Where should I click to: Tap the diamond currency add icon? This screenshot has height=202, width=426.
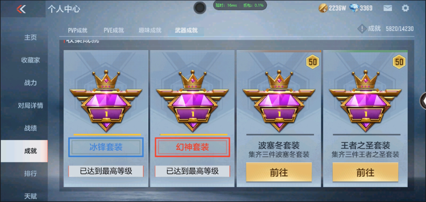[354, 8]
